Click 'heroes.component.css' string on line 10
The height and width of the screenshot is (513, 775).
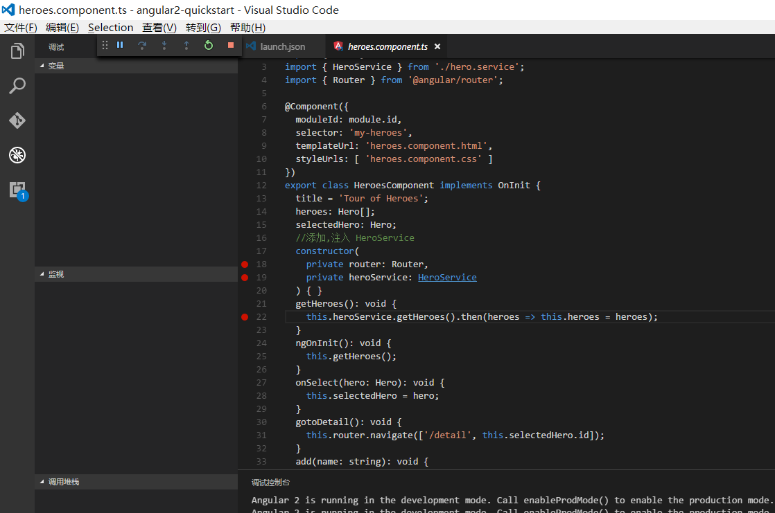coord(424,159)
